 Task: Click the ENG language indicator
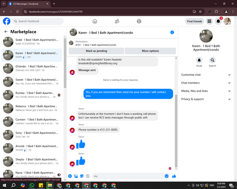point(212,185)
